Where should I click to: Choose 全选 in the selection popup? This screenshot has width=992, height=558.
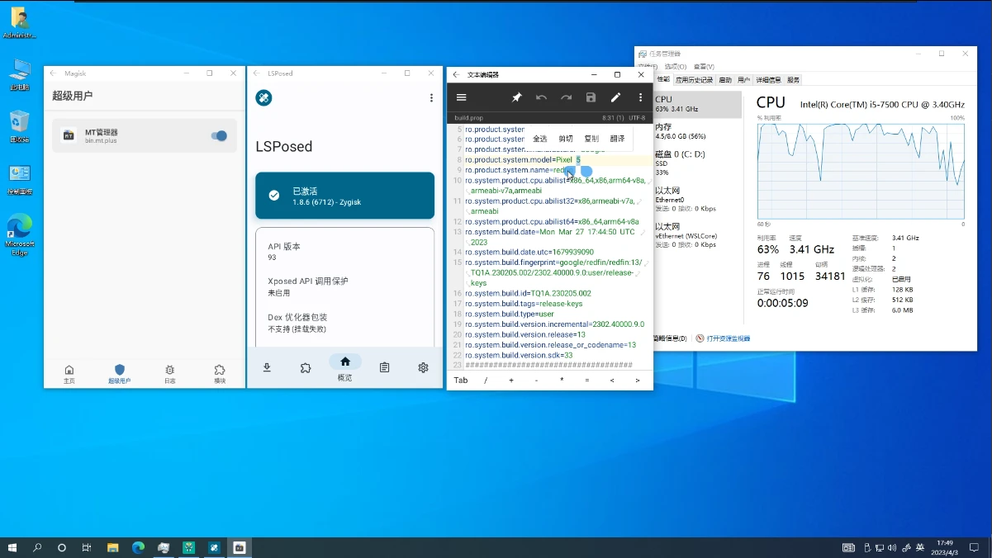coord(540,139)
